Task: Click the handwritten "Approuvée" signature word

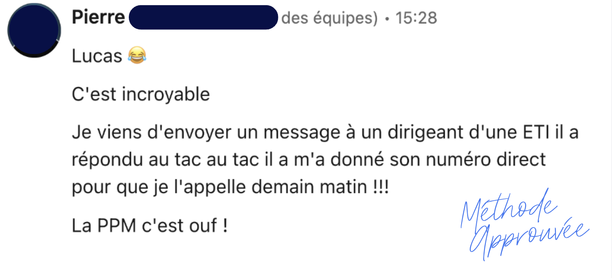Action: [x=528, y=238]
